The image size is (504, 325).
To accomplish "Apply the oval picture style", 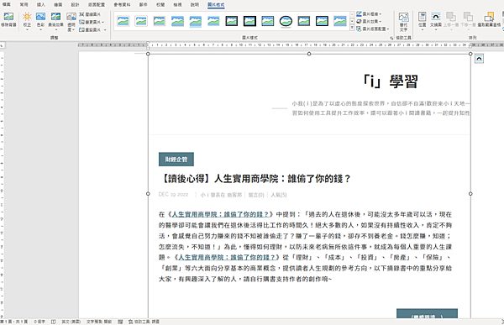I will pos(286,22).
